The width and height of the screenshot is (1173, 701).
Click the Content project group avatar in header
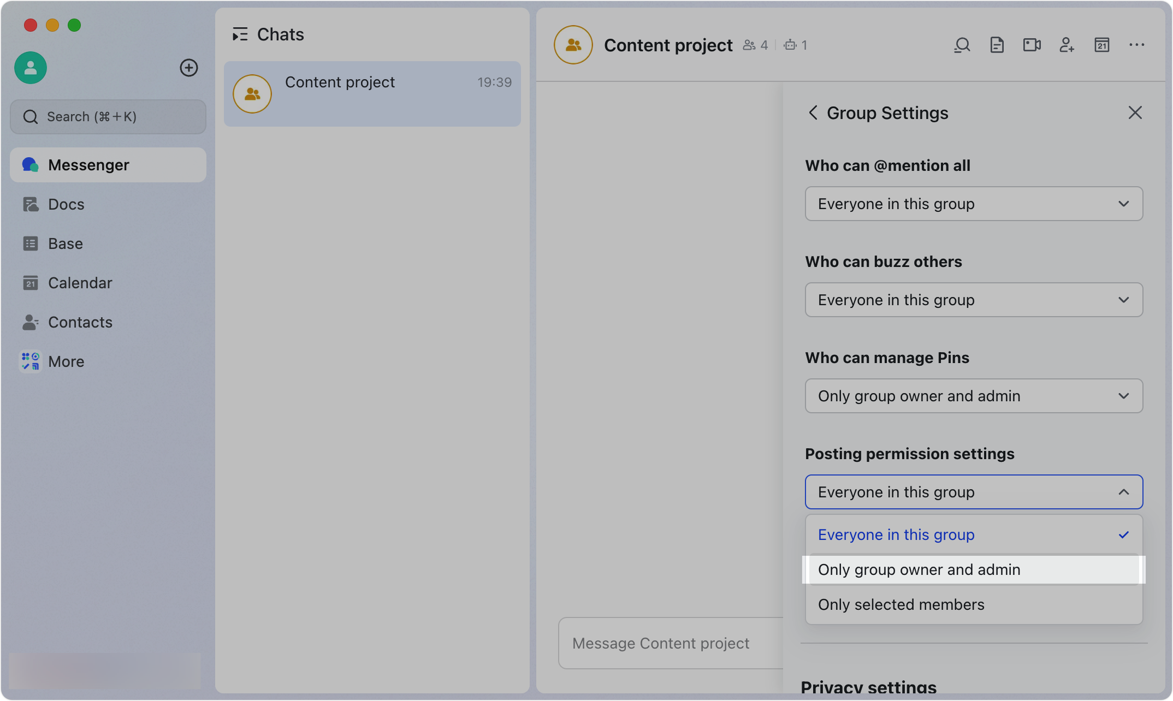[573, 45]
